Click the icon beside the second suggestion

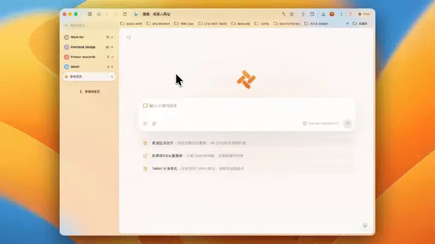pos(145,156)
